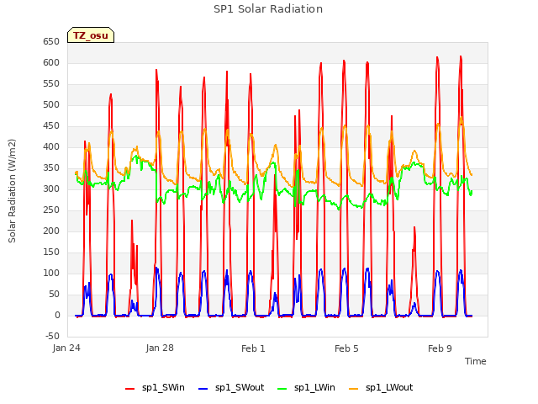538x404 pixels.
Task: Click the 100 y-axis tick label
Action: click(51, 273)
